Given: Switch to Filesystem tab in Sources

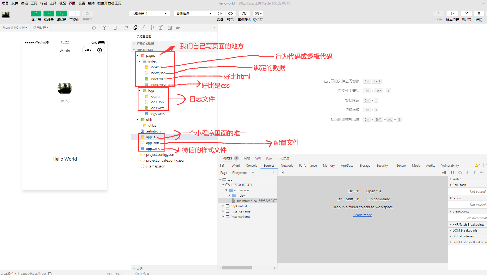Looking at the screenshot, I should click(x=239, y=173).
